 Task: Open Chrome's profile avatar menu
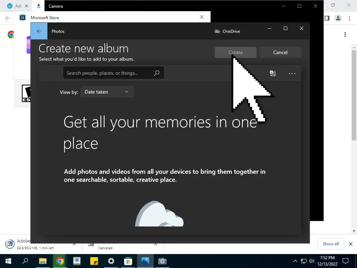pos(338,18)
